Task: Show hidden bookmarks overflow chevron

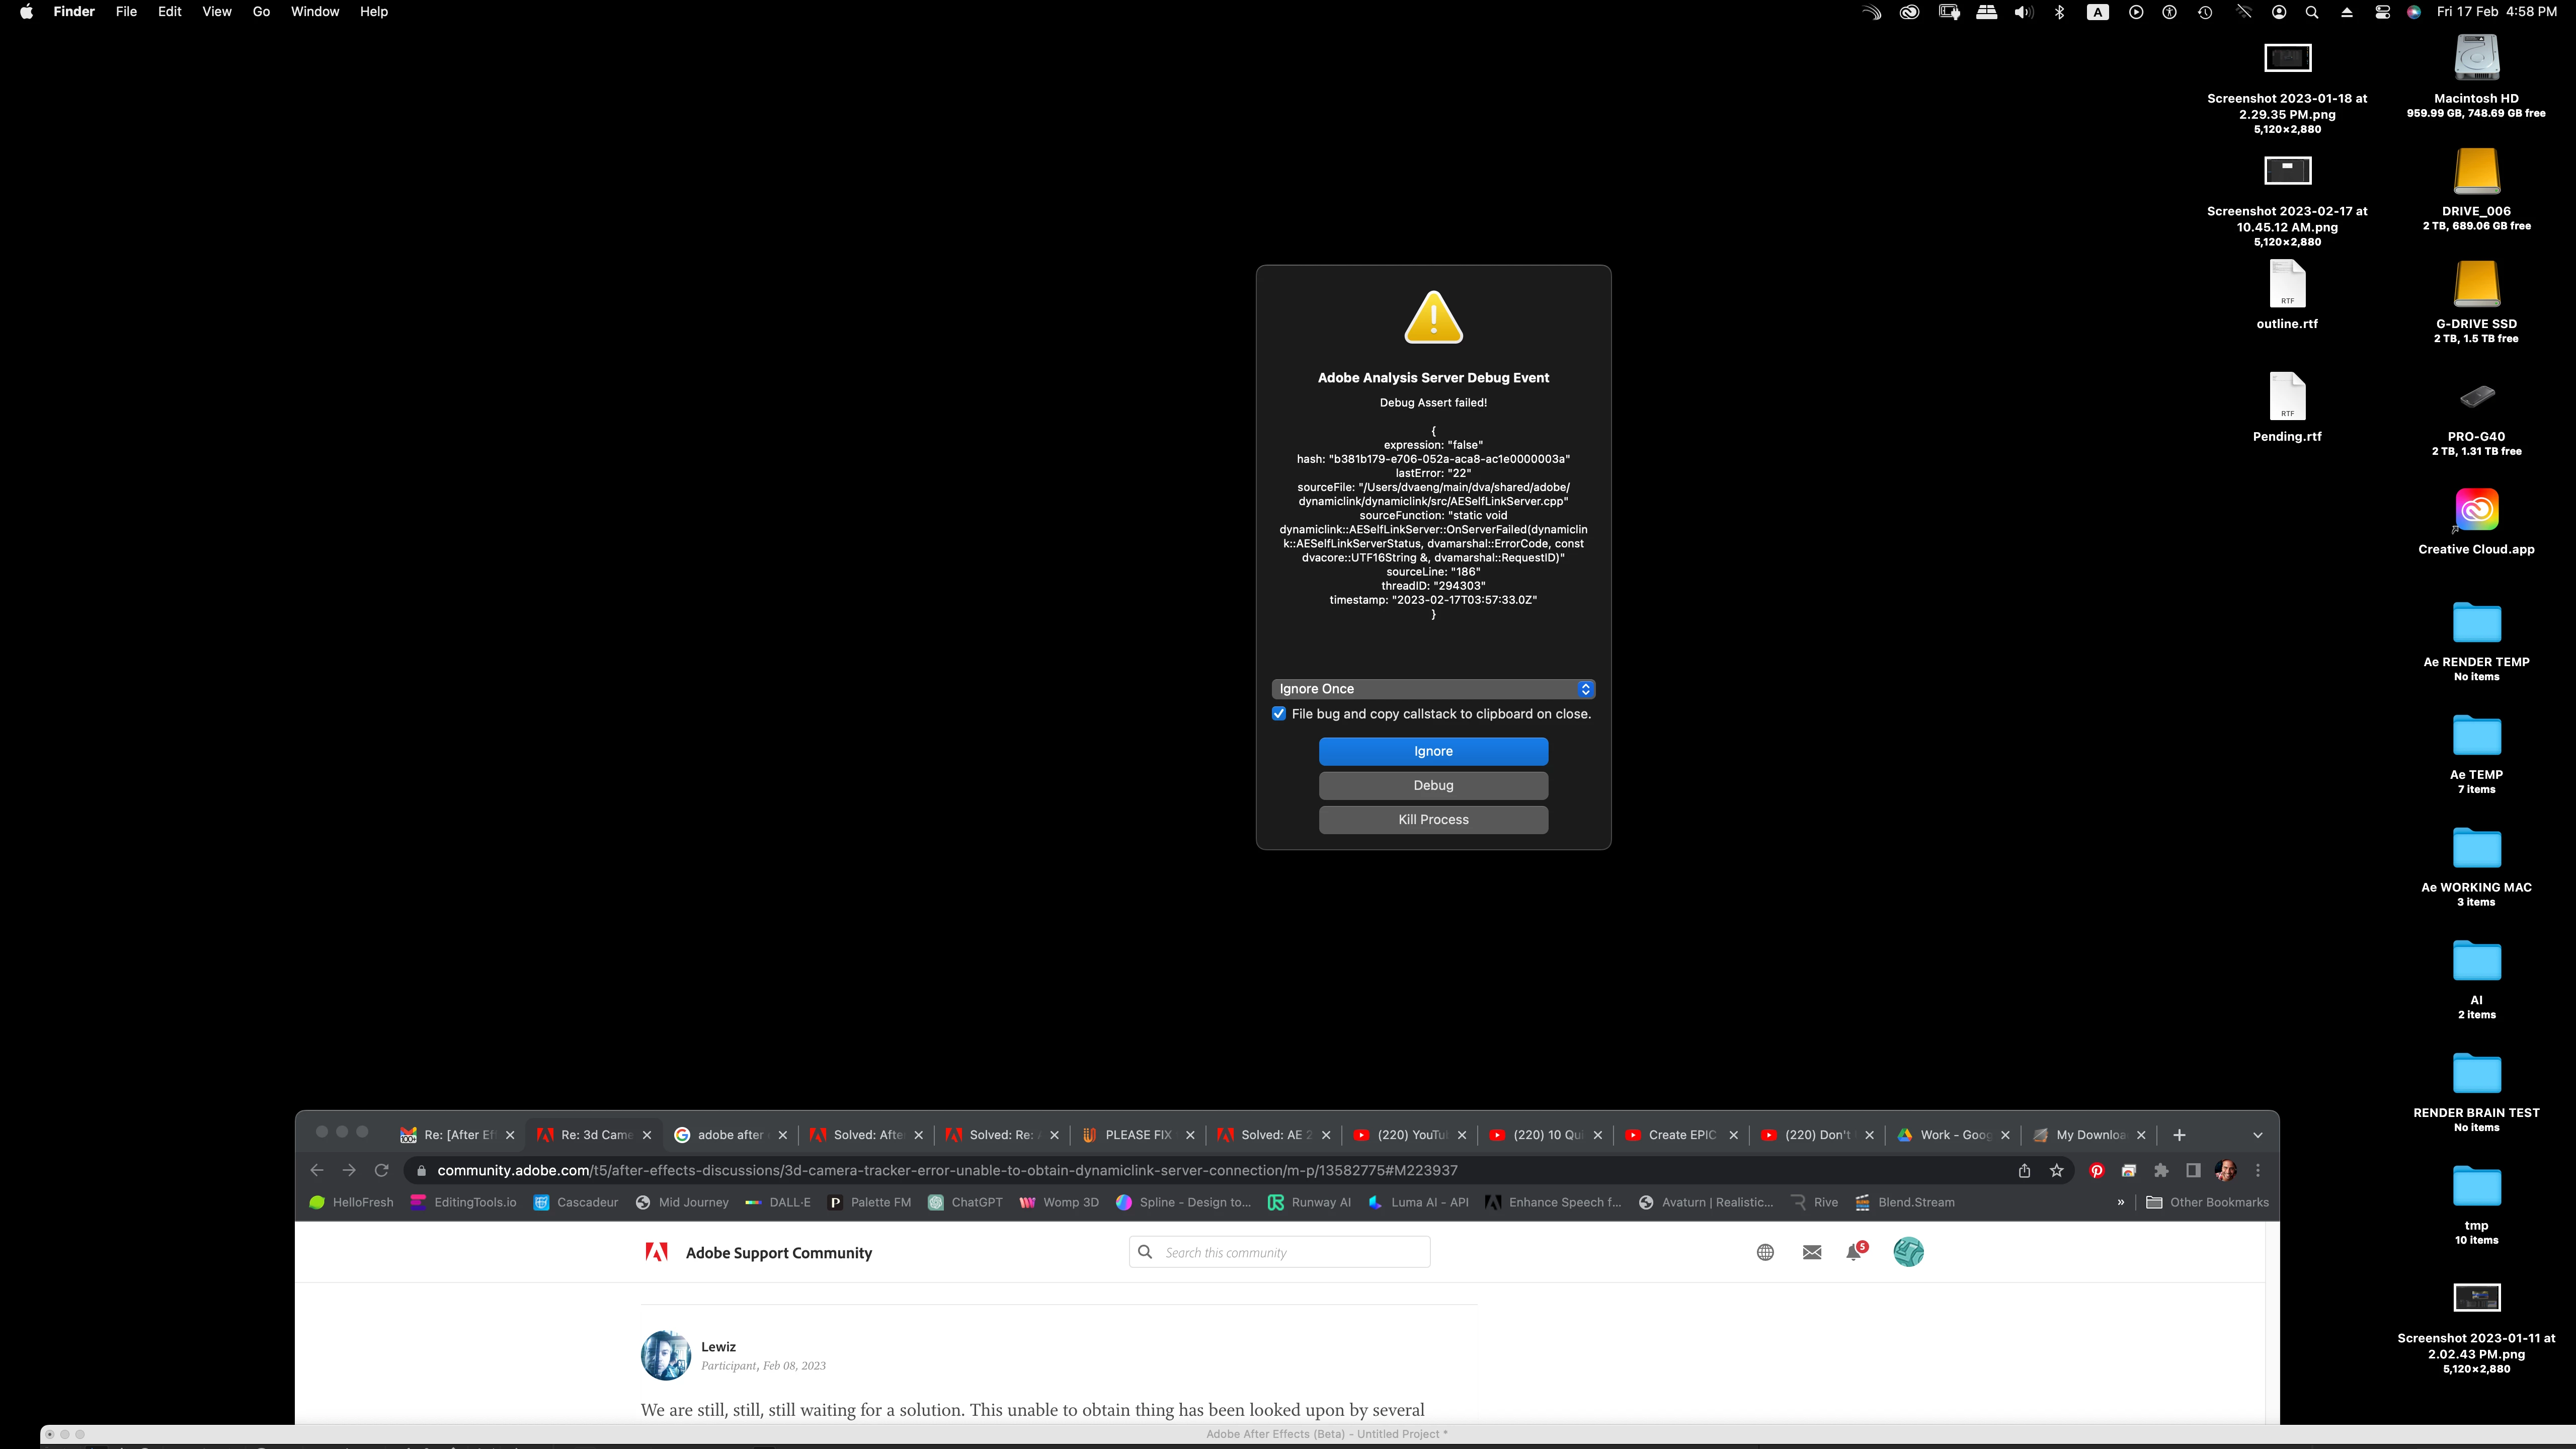Action: point(2120,1202)
